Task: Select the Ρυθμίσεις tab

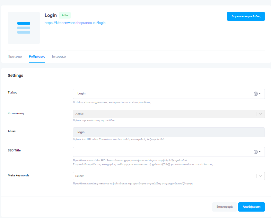Action: pos(37,56)
